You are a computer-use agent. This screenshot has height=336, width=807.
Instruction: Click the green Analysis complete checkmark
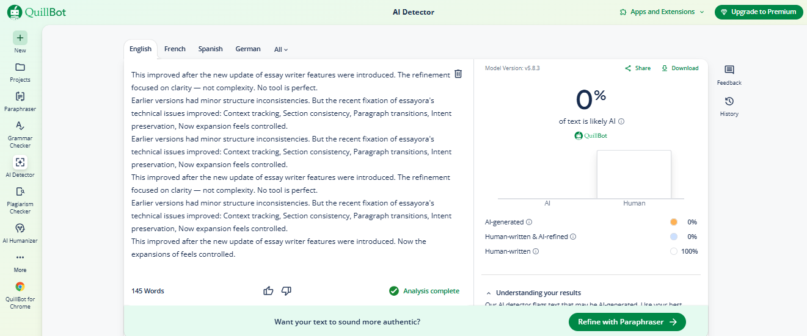[394, 291]
